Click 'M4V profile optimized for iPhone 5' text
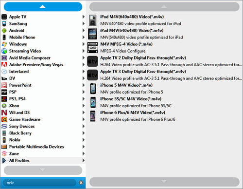The image size is (243, 189). pos(132,92)
